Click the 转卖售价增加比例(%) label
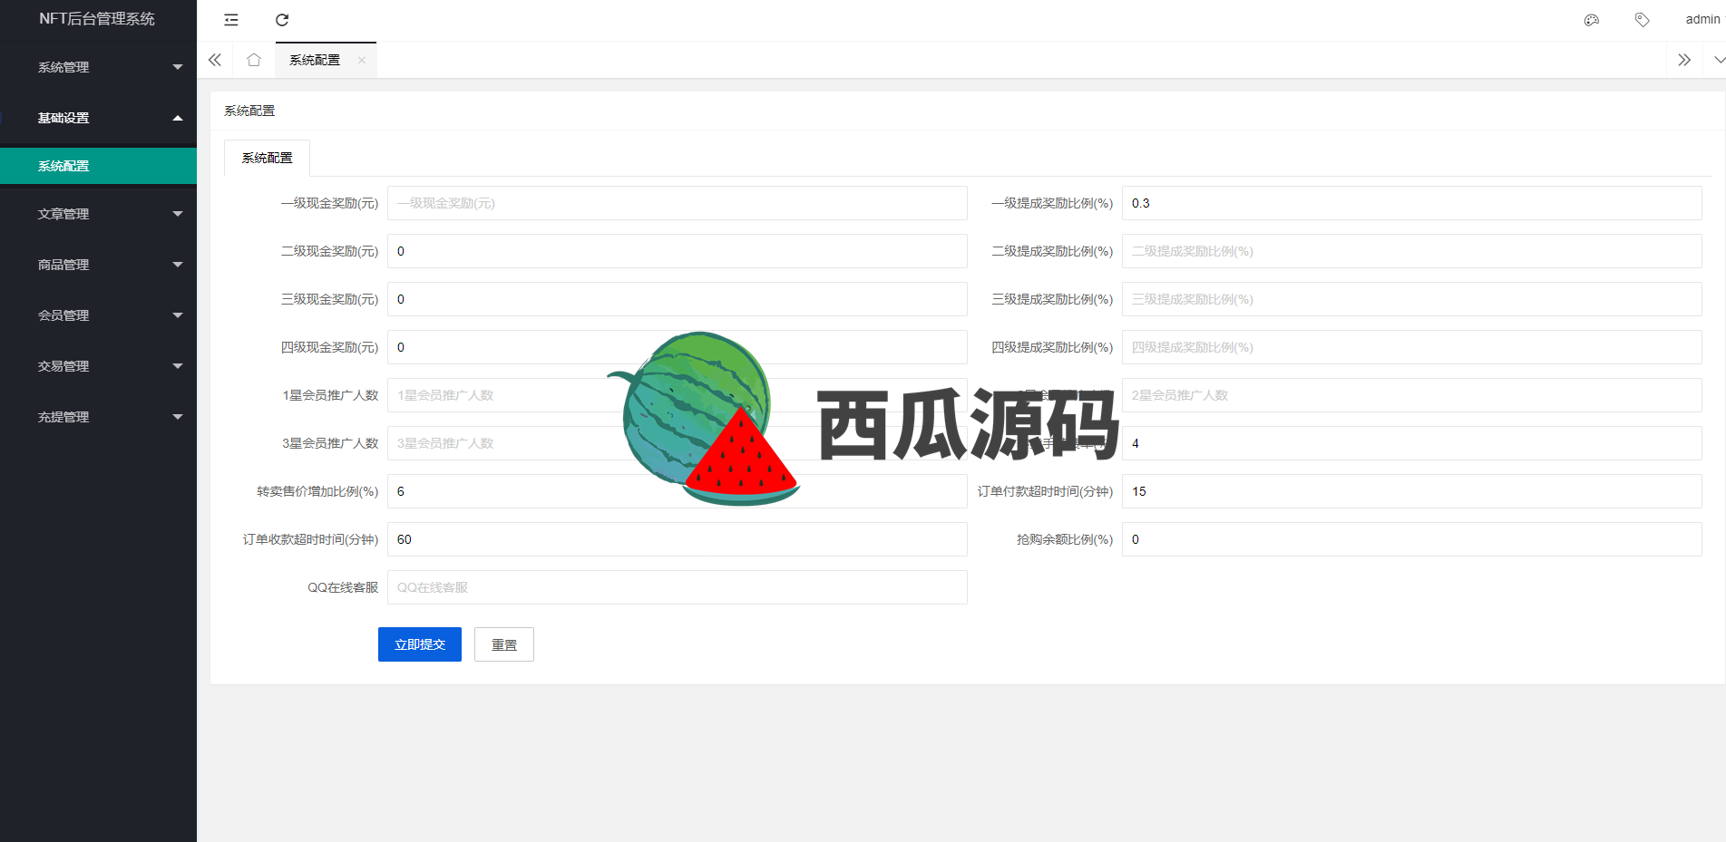This screenshot has width=1726, height=842. [x=317, y=491]
